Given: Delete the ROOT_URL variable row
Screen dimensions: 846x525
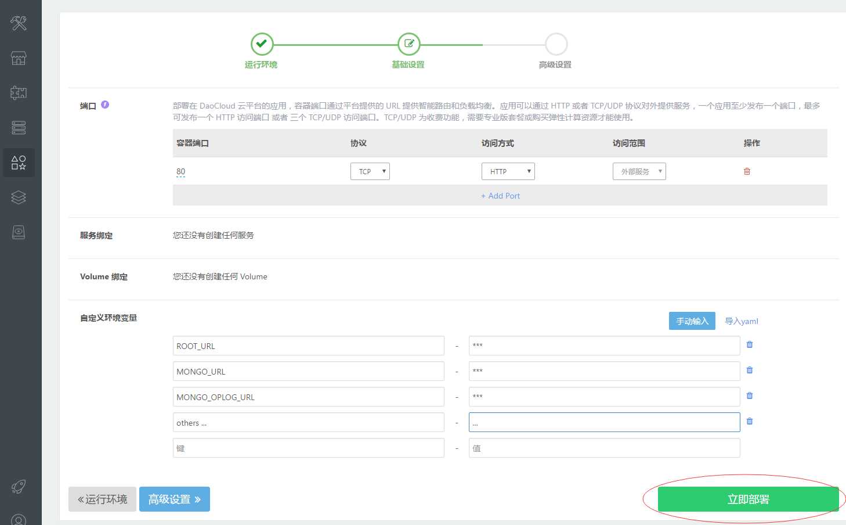Looking at the screenshot, I should click(x=750, y=344).
